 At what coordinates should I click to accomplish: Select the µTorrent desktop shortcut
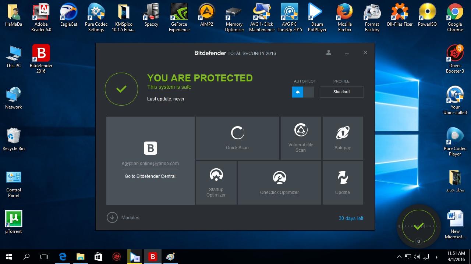14,222
